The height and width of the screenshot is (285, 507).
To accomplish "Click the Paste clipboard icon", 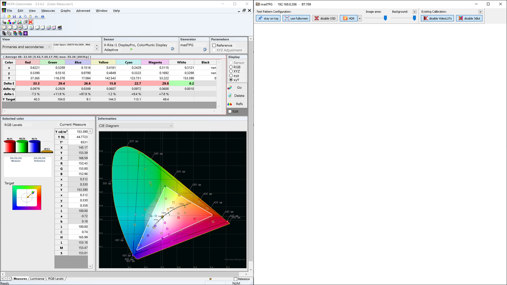I will point(30,16).
